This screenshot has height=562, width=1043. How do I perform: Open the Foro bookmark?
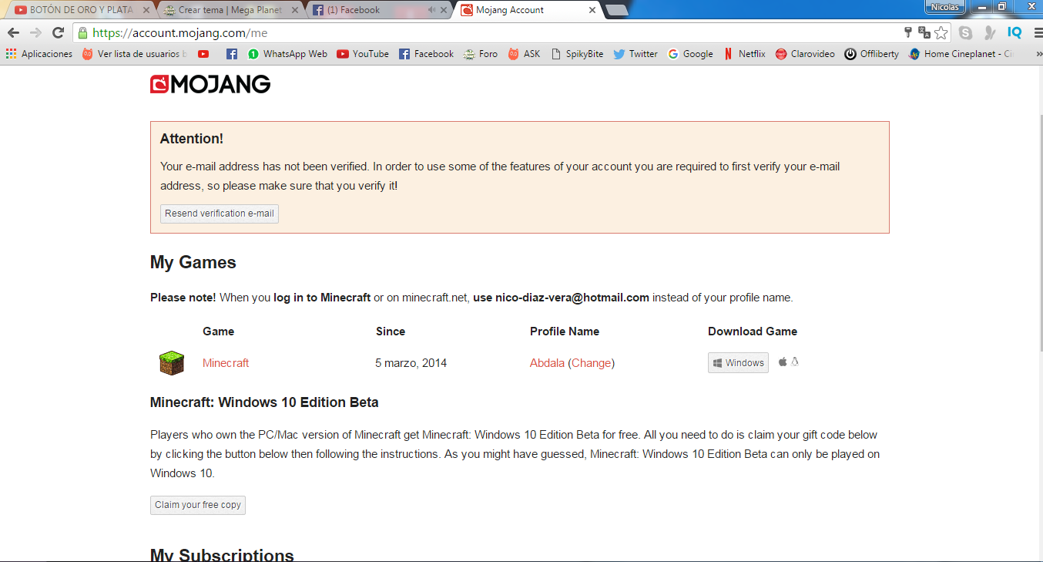[481, 54]
